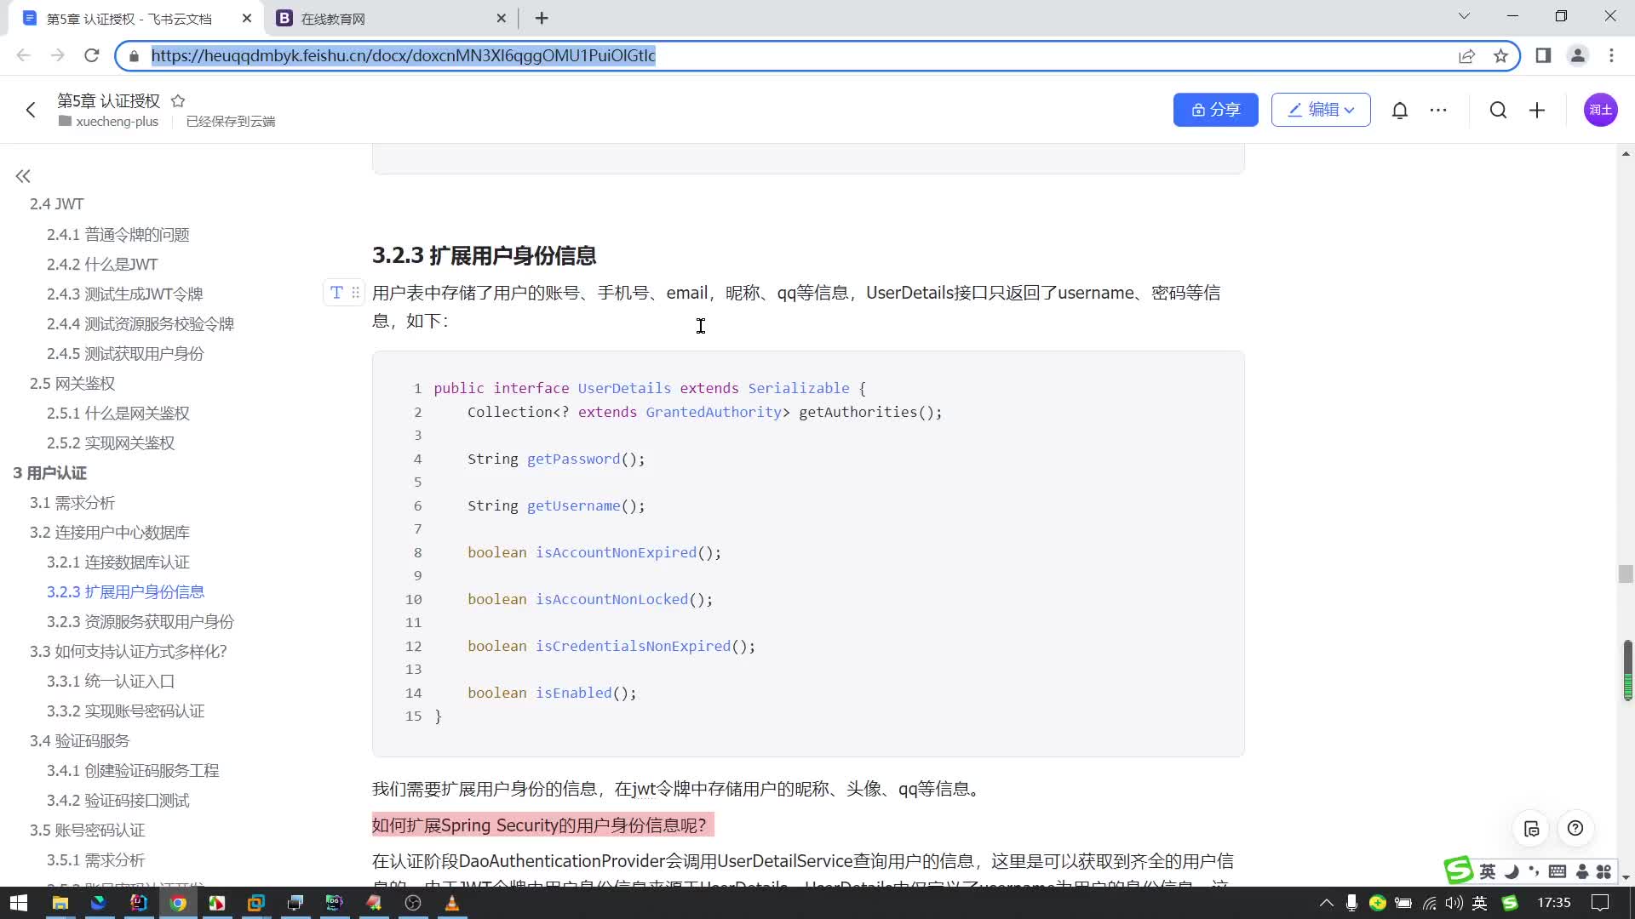Close the 在线教育网 tab
This screenshot has height=919, width=1635.
coord(501,18)
